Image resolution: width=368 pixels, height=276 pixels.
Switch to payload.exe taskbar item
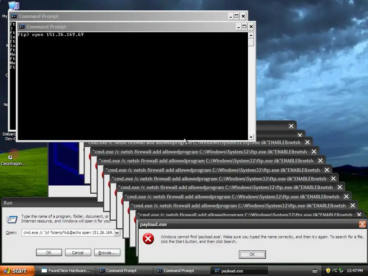click(x=239, y=271)
